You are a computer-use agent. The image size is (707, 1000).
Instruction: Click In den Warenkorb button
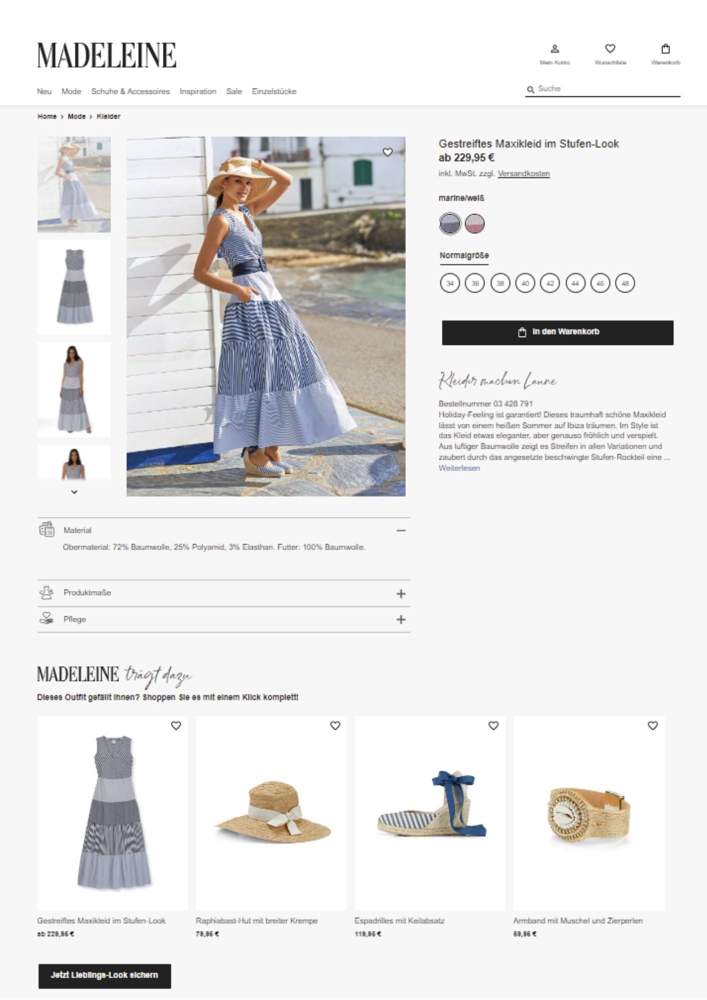[x=557, y=332]
